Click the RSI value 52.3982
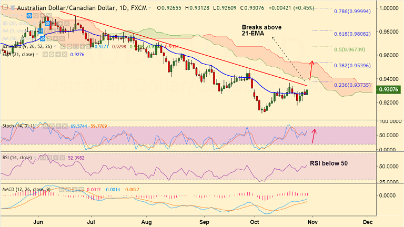The height and width of the screenshot is (227, 404). tap(76, 158)
